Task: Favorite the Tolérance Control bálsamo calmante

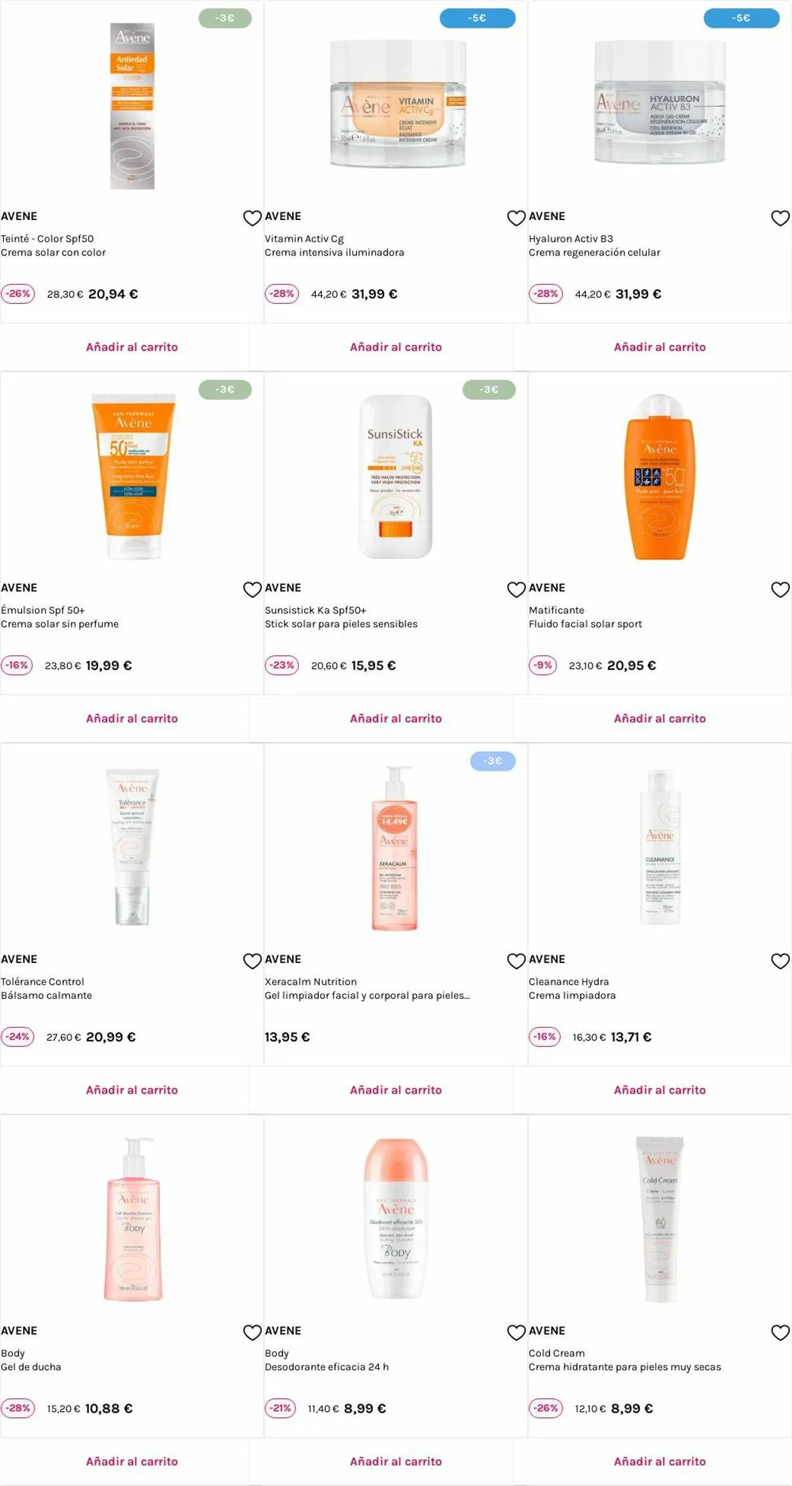Action: coord(252,961)
